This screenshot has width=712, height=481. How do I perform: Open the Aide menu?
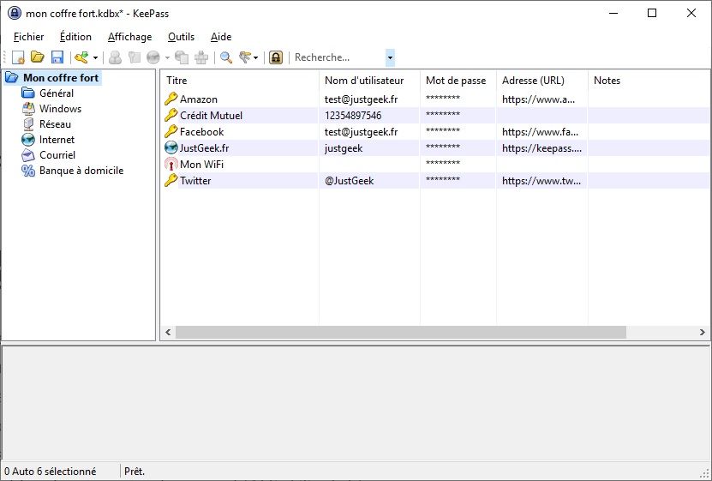pos(221,37)
